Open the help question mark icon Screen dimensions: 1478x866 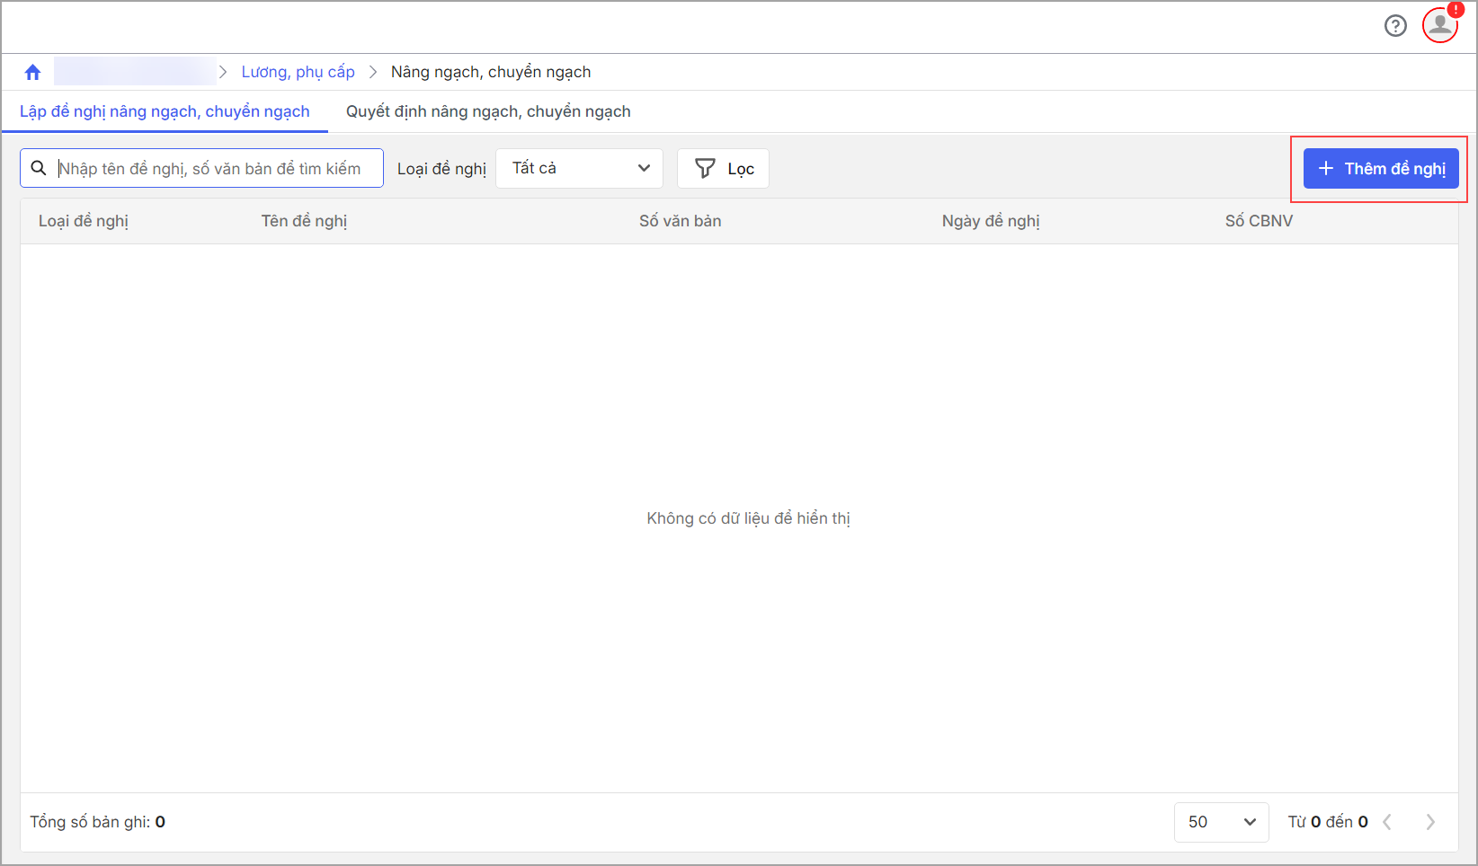(1395, 26)
